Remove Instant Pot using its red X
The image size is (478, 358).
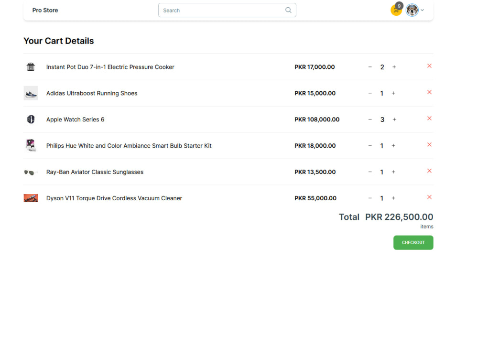429,66
